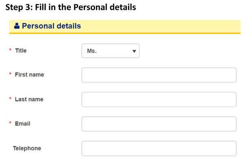Click the red asterisk next to First name
Image resolution: width=244 pixels, height=163 pixels.
(10, 74)
